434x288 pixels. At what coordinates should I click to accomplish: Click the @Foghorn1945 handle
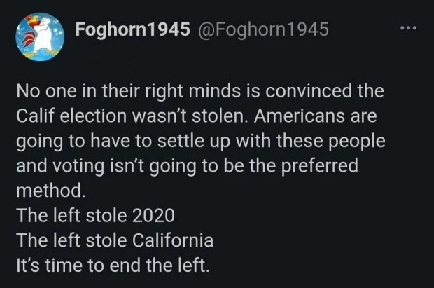click(263, 29)
